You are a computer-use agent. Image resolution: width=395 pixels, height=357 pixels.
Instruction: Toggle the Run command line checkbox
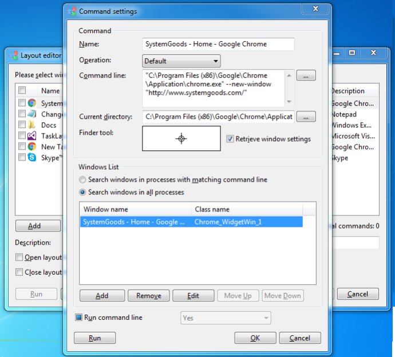click(78, 317)
